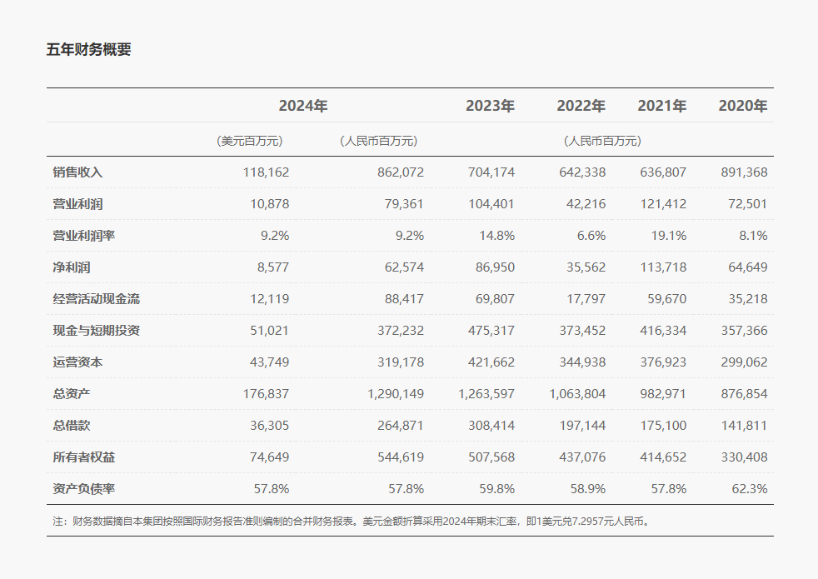Select operating cash flow 12,119

[x=269, y=299]
